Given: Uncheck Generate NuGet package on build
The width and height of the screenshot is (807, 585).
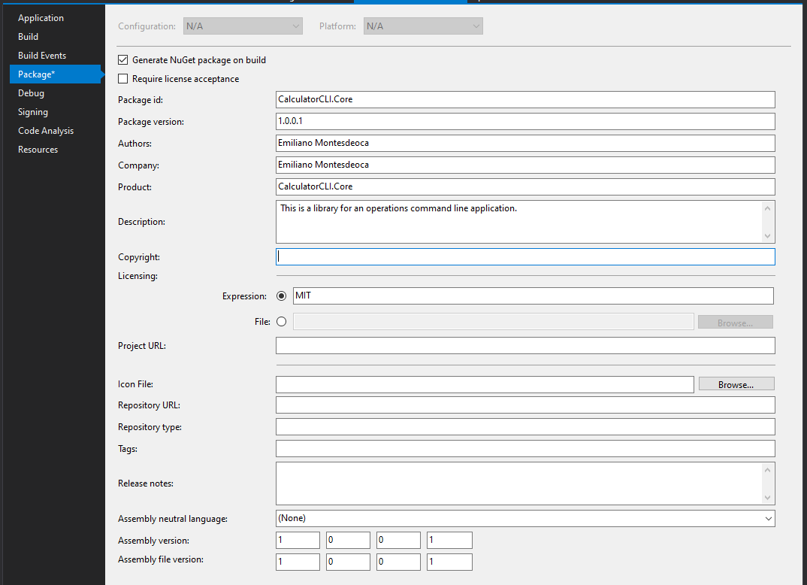Looking at the screenshot, I should (x=123, y=60).
